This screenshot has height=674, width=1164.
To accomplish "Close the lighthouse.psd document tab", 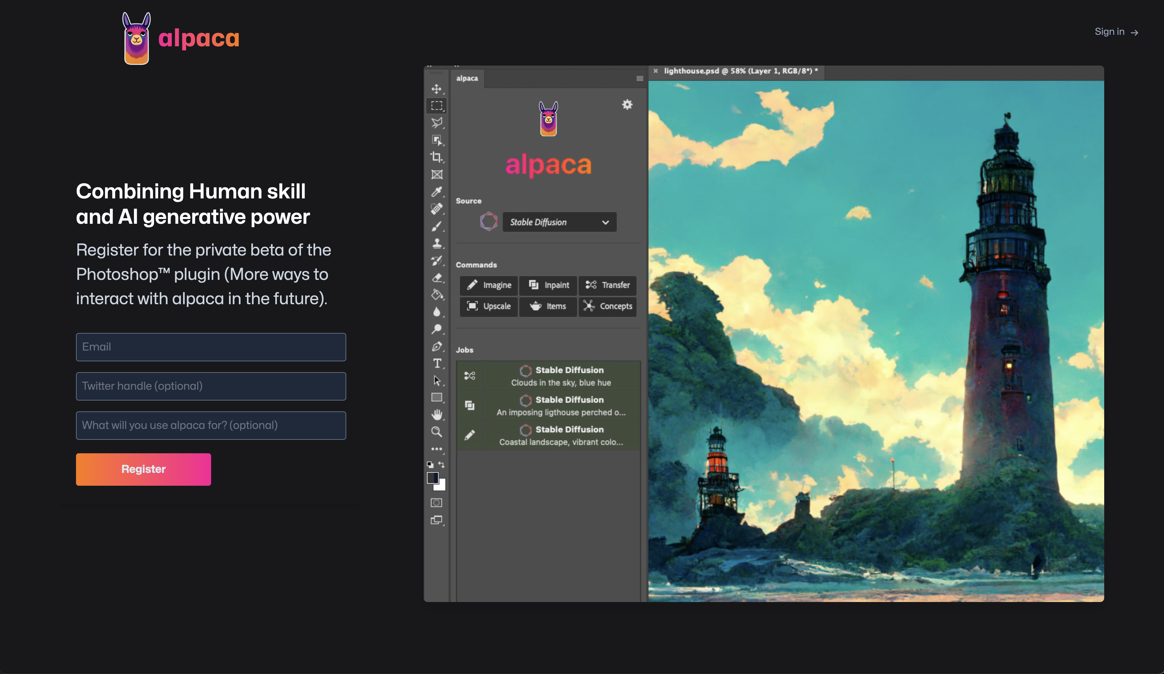I will point(655,71).
